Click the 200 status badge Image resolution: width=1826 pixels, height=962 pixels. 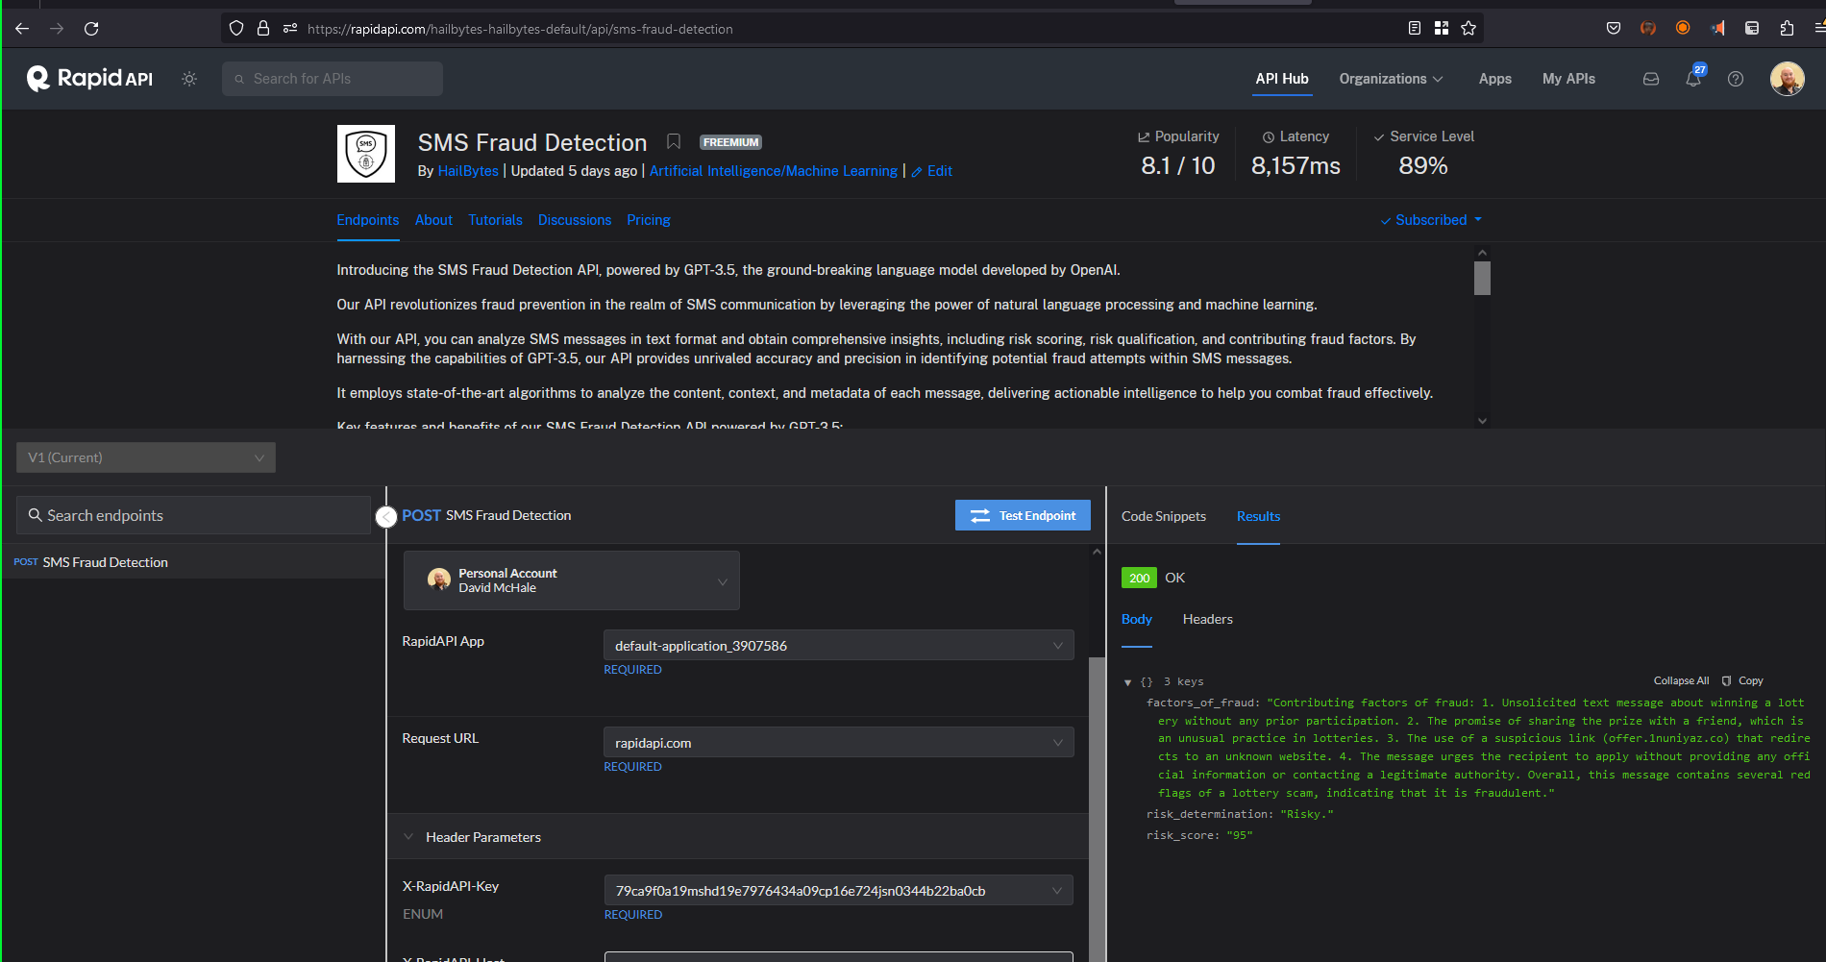tap(1139, 578)
